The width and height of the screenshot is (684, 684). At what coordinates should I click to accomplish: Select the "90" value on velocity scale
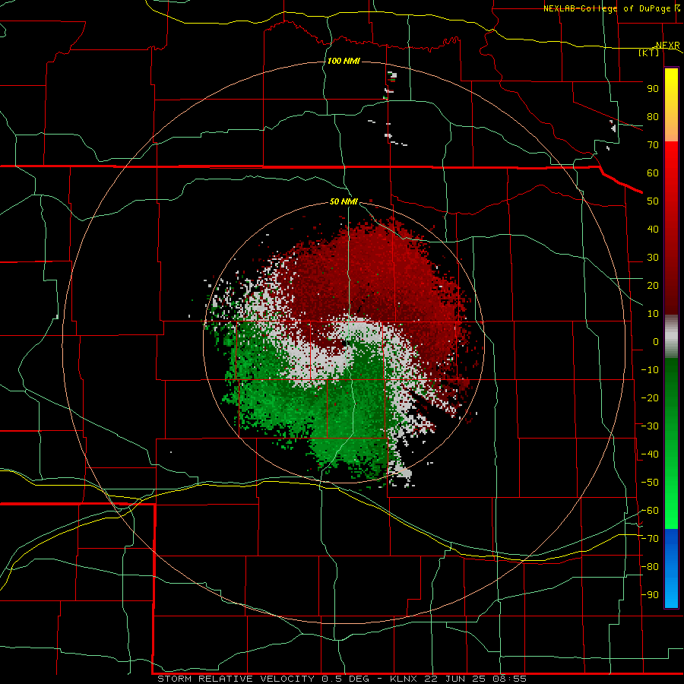[653, 89]
